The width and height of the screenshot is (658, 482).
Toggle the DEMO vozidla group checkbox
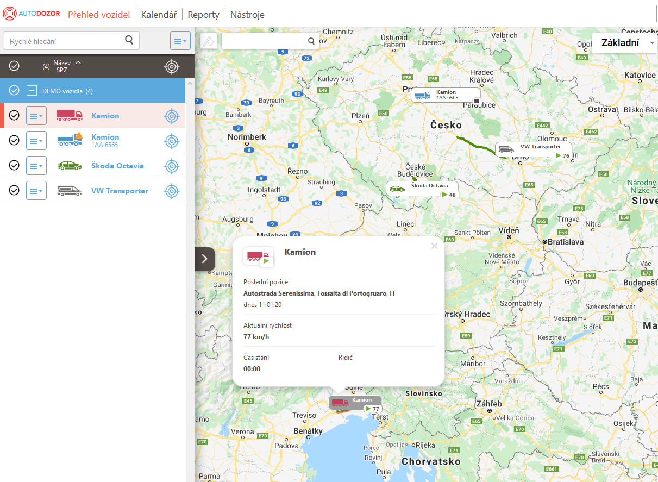(x=14, y=91)
